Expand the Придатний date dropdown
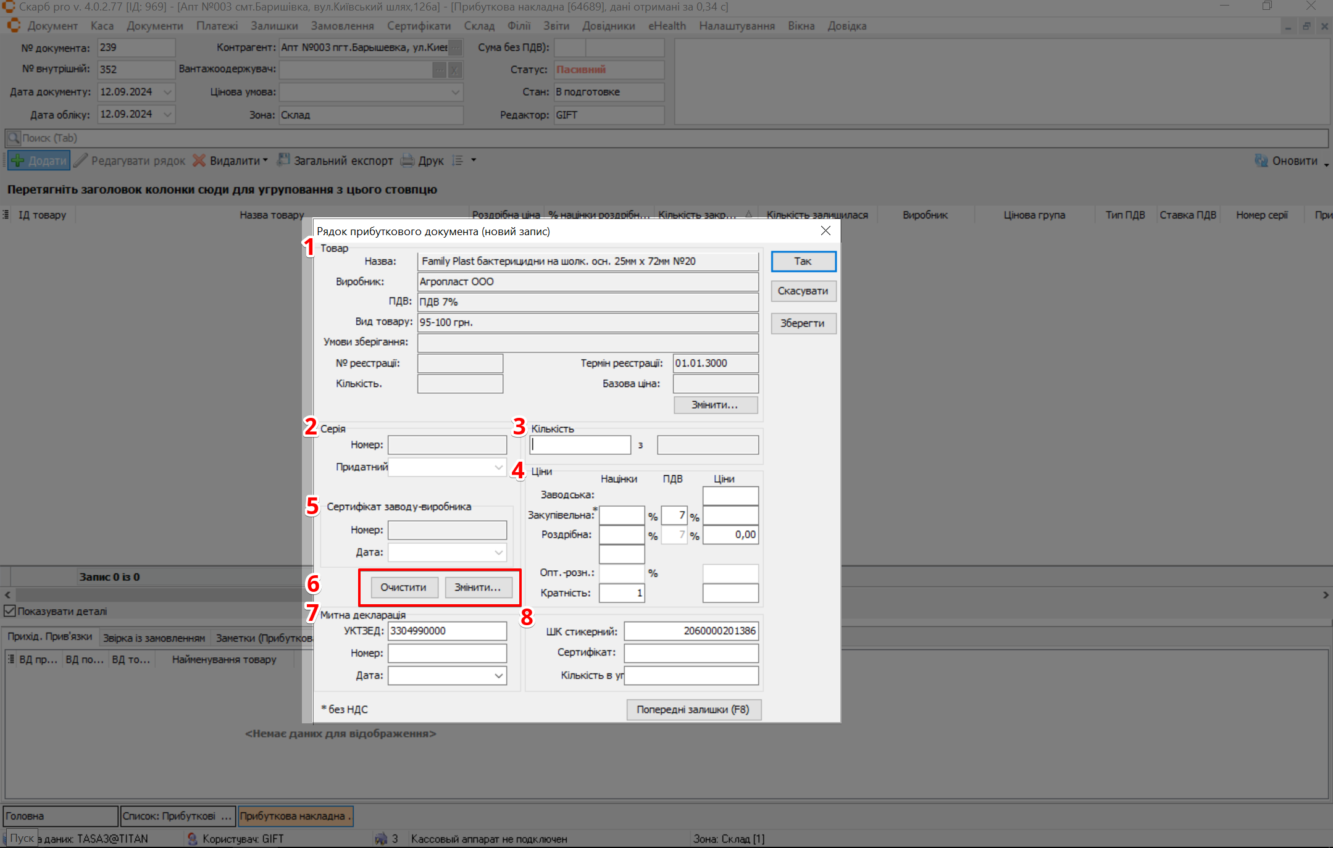Image resolution: width=1333 pixels, height=848 pixels. [498, 467]
